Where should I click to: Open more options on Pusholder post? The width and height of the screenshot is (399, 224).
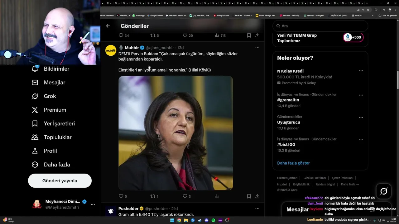pyautogui.click(x=257, y=208)
